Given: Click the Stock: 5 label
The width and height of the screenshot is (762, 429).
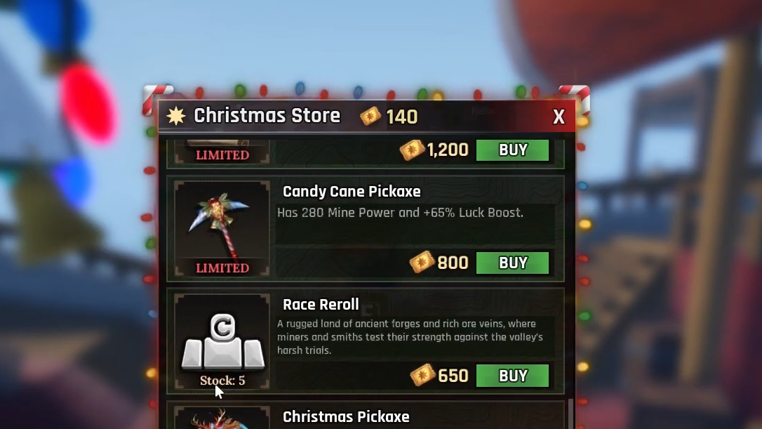Looking at the screenshot, I should [222, 381].
